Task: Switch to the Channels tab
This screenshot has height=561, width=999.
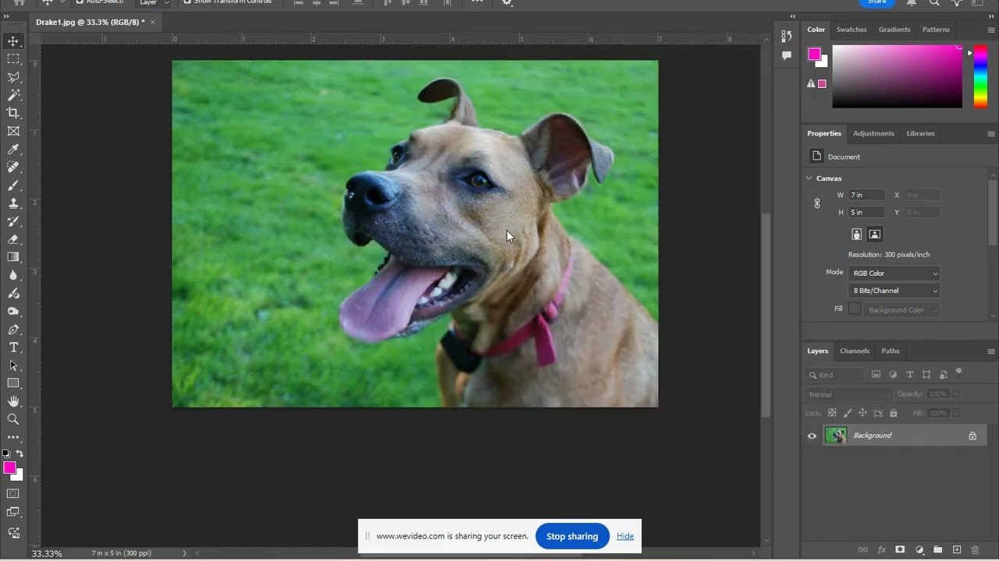Action: [x=855, y=351]
